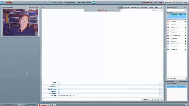Image resolution: width=189 pixels, height=106 pixels.
Task: Click flag icon beside Edward
Action: (x=168, y=21)
